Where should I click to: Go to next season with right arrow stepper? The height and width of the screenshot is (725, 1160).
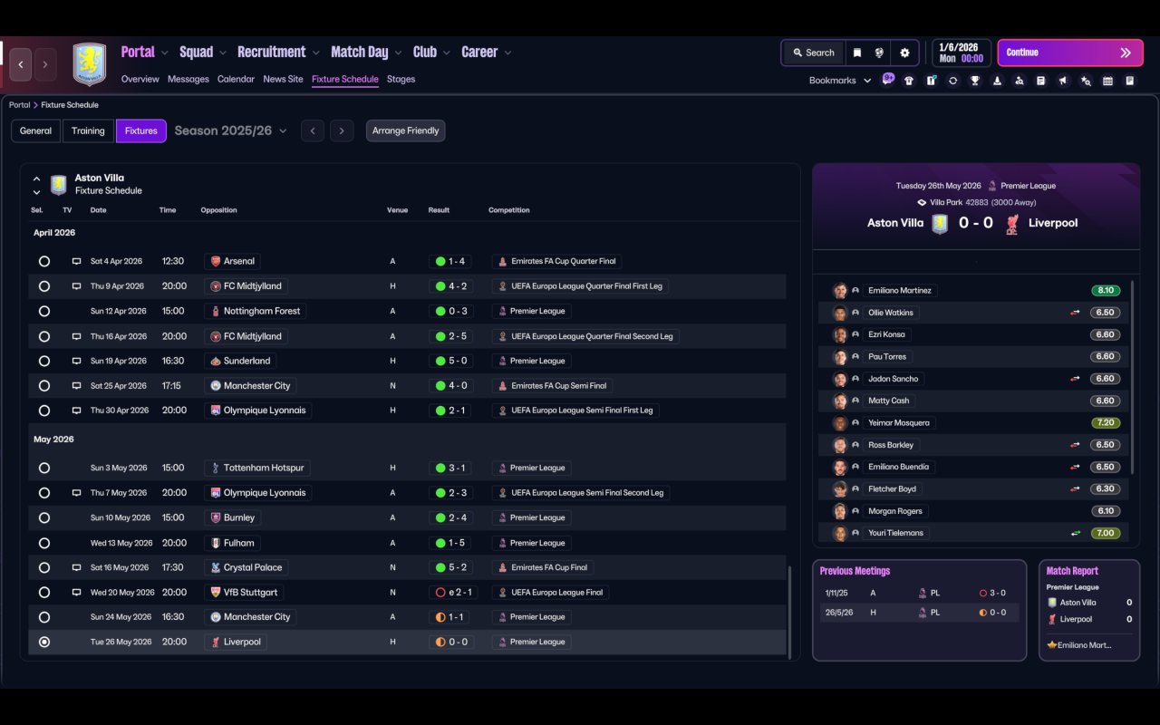point(342,130)
